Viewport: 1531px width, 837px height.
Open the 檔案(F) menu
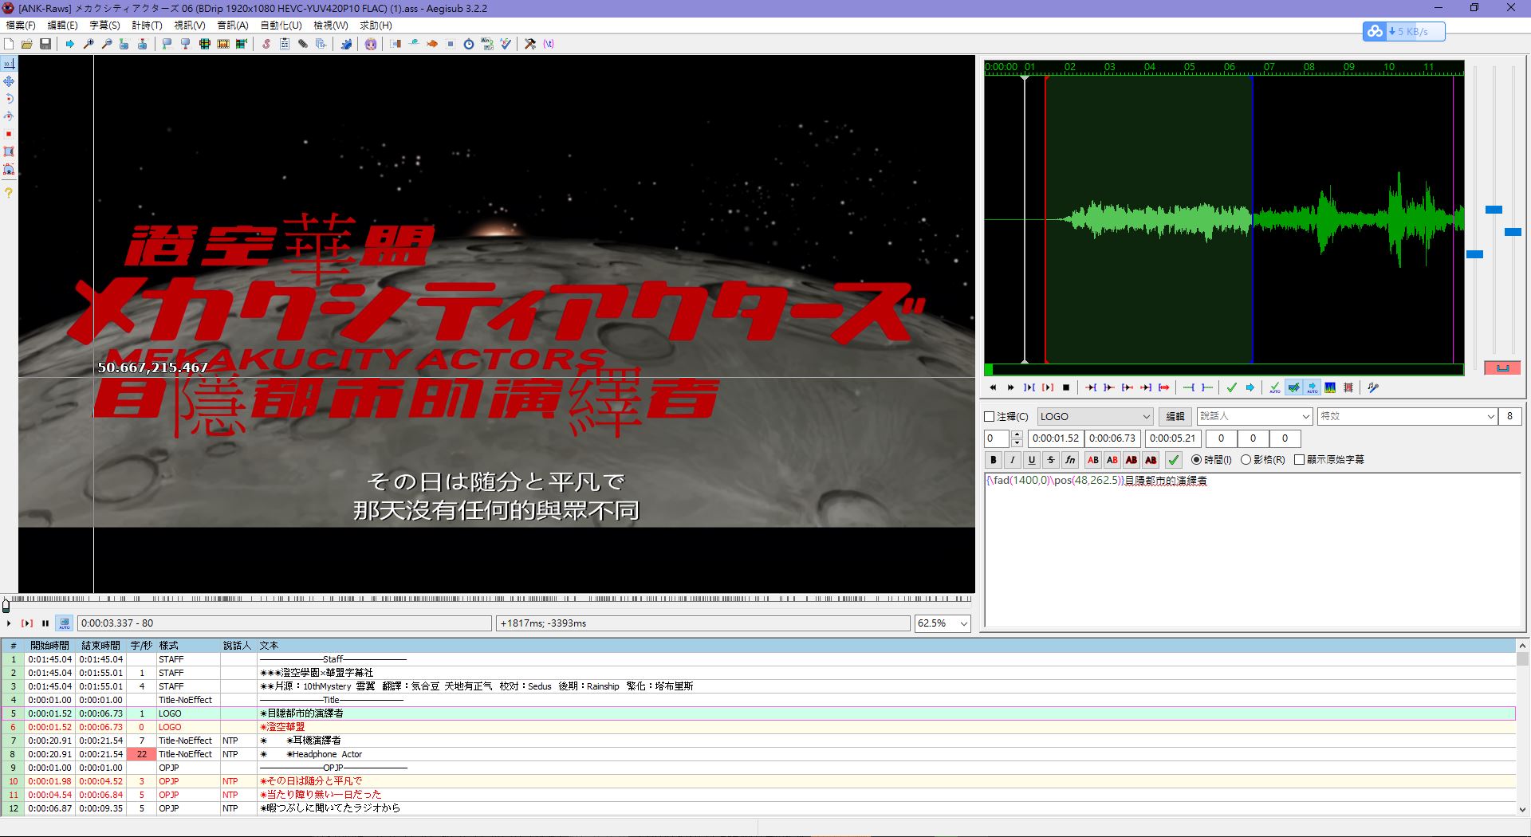click(21, 26)
